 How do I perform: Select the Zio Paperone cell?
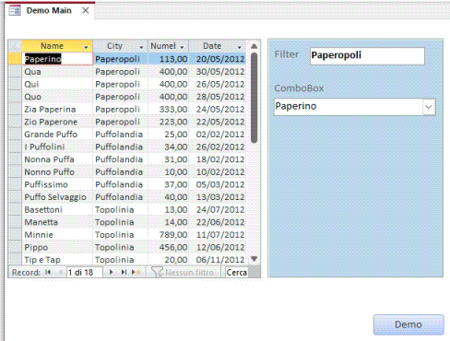pos(57,122)
